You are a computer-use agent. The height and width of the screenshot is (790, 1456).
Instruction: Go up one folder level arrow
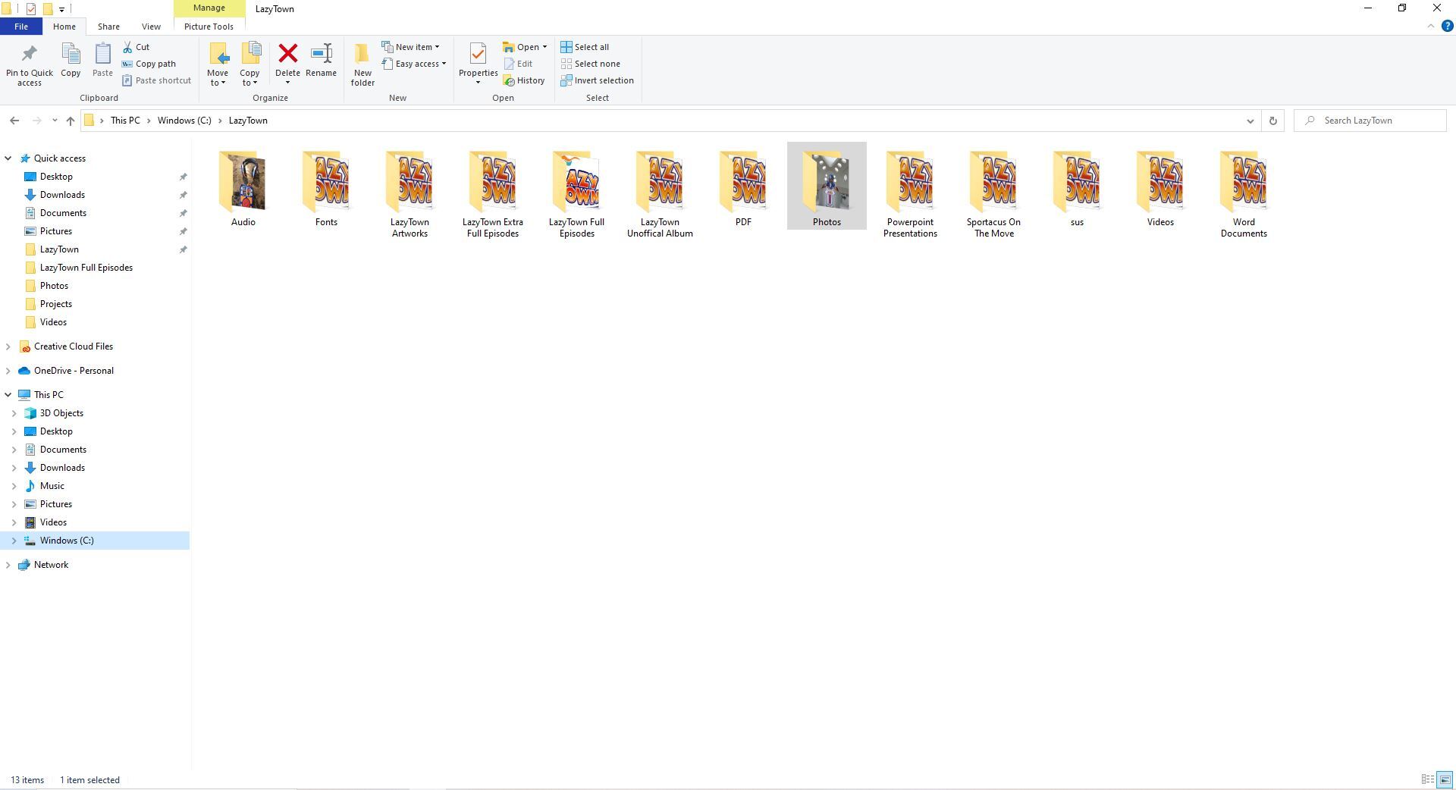(70, 121)
